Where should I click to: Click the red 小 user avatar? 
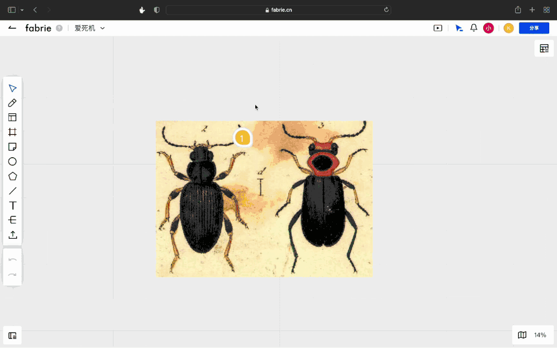tap(488, 28)
